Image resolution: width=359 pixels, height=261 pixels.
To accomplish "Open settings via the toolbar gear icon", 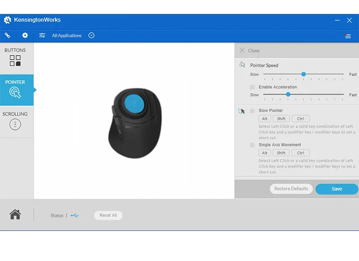I will [x=25, y=35].
